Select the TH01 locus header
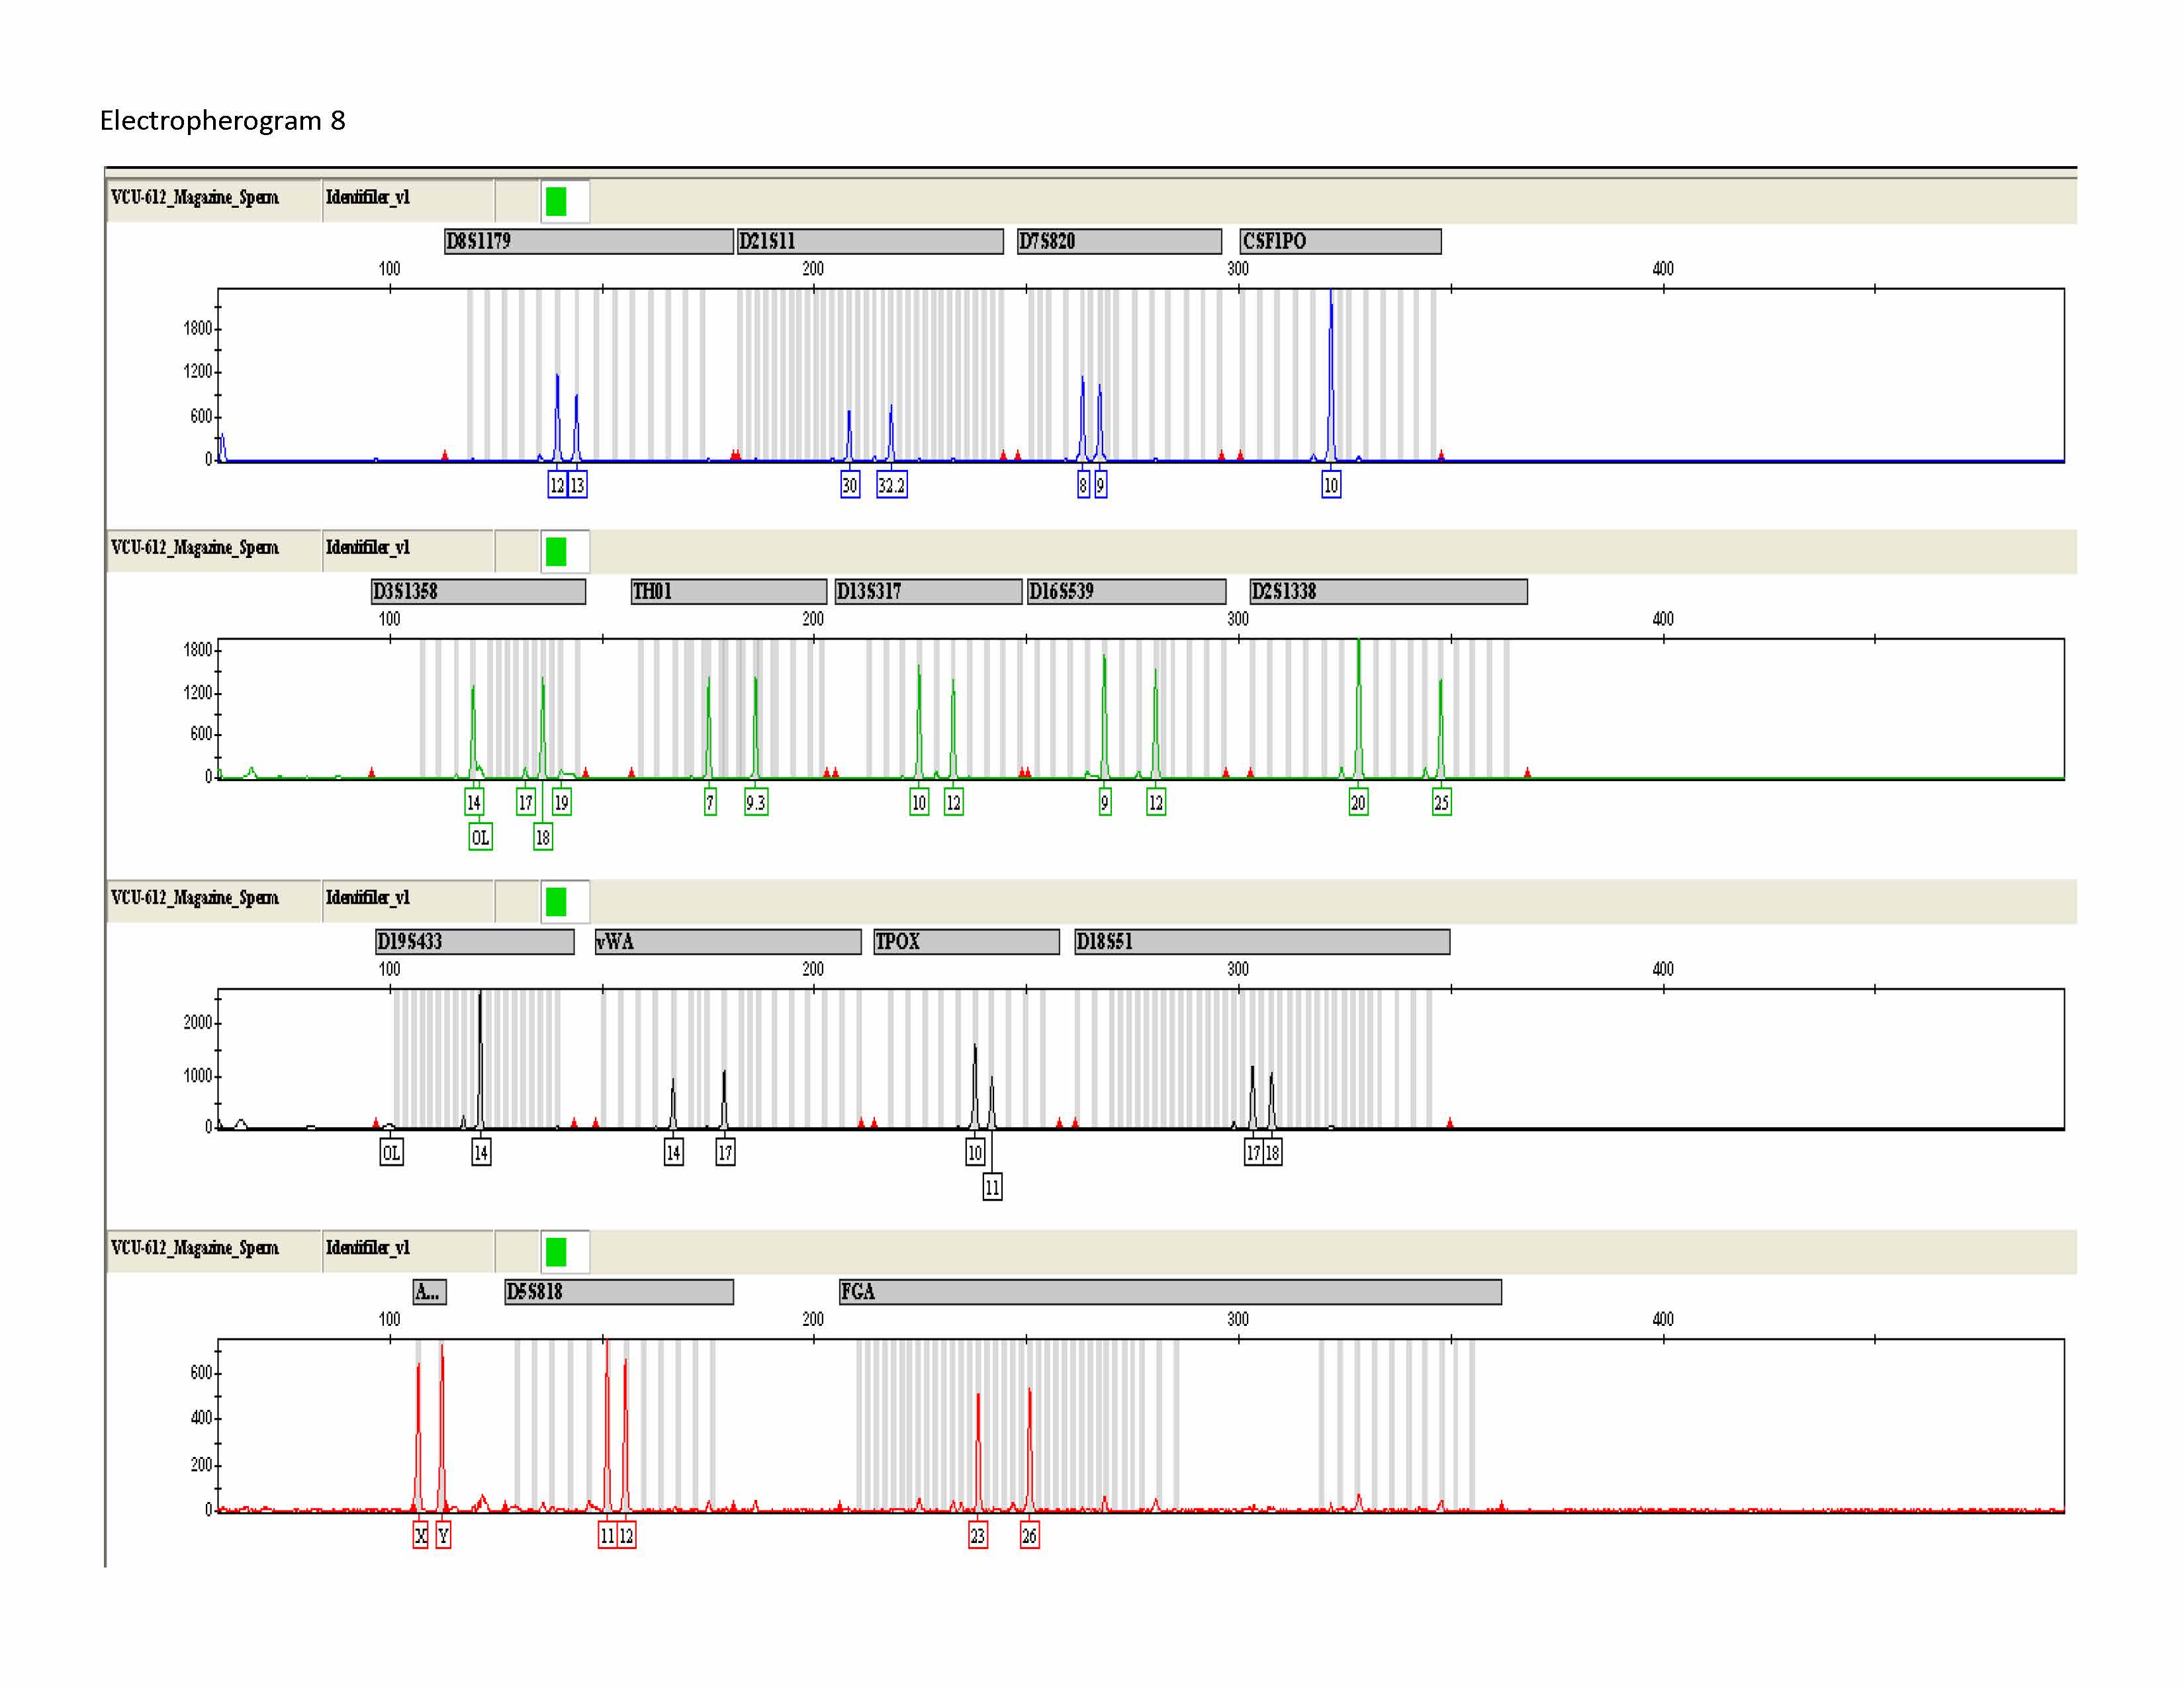The image size is (2184, 1688). (728, 591)
